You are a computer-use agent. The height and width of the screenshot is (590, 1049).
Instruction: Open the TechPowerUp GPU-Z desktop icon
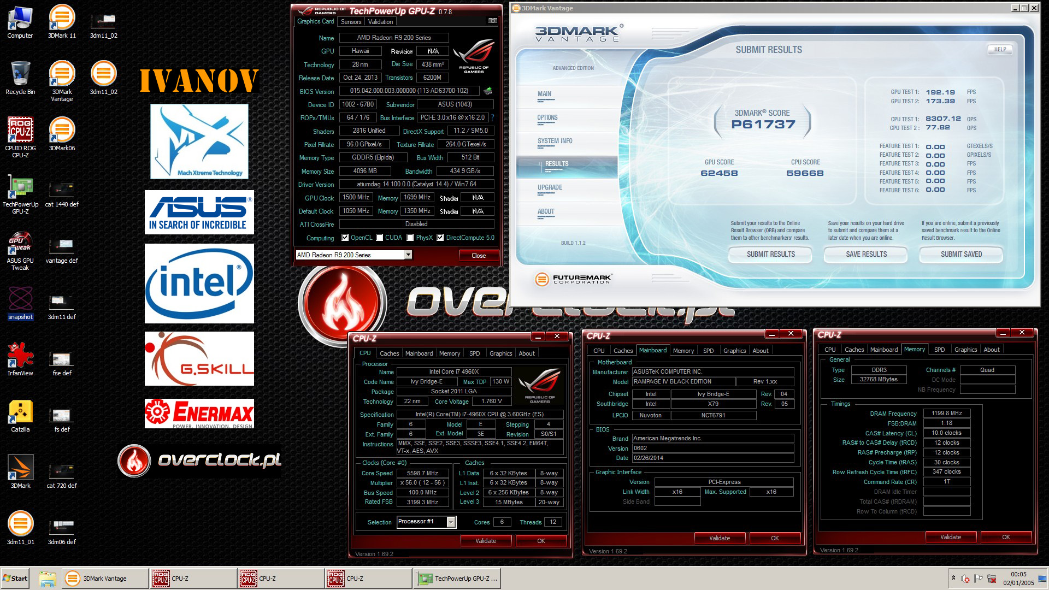pyautogui.click(x=20, y=194)
